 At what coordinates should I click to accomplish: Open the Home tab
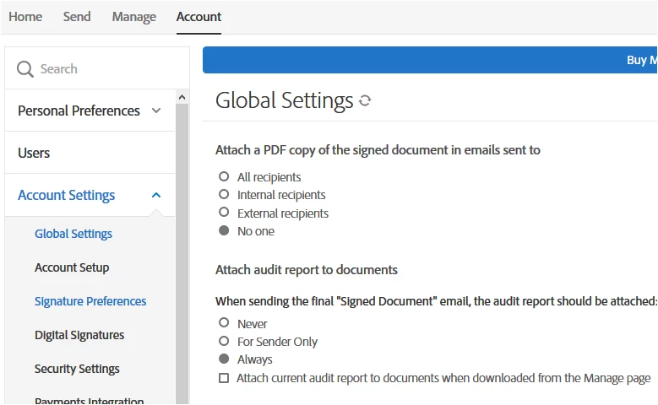25,17
